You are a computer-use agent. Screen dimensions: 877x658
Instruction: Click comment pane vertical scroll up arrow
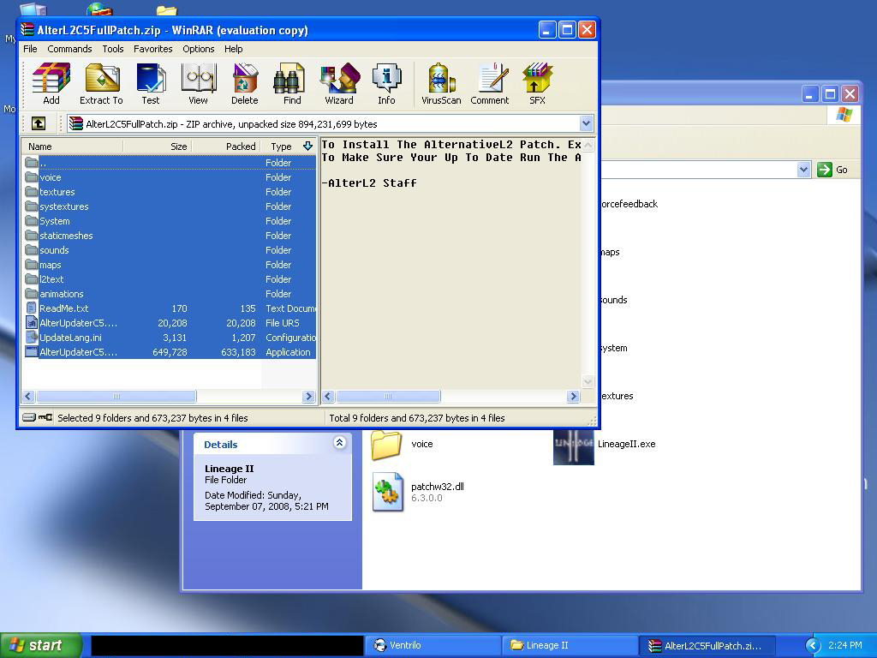(588, 146)
